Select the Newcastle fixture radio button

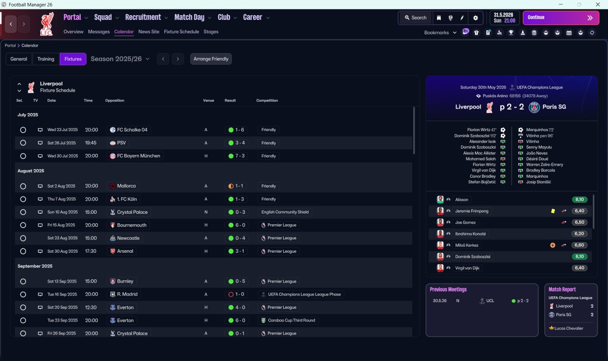point(23,238)
